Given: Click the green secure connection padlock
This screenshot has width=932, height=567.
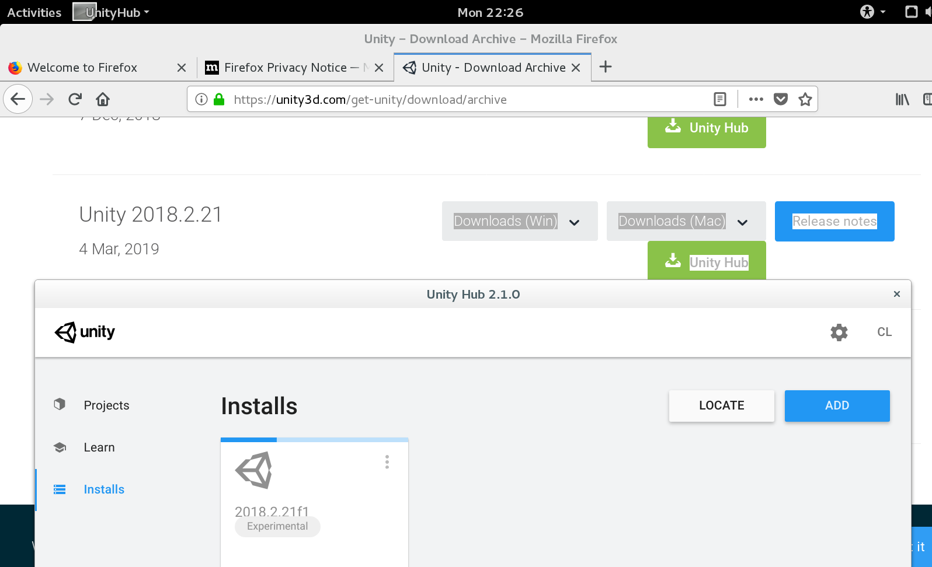Looking at the screenshot, I should point(219,99).
